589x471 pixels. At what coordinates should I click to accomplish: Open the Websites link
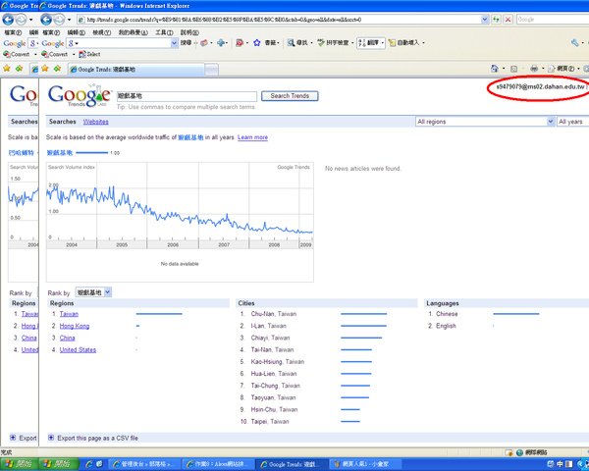tap(95, 122)
